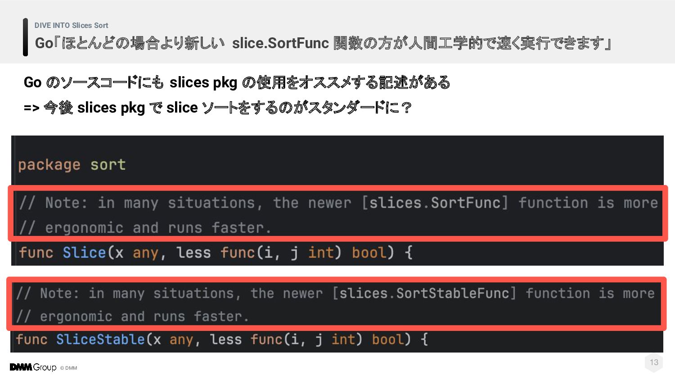Open the [slices.SortFunc] reference in the comment
Screen dimensions: 675x380
coord(435,203)
